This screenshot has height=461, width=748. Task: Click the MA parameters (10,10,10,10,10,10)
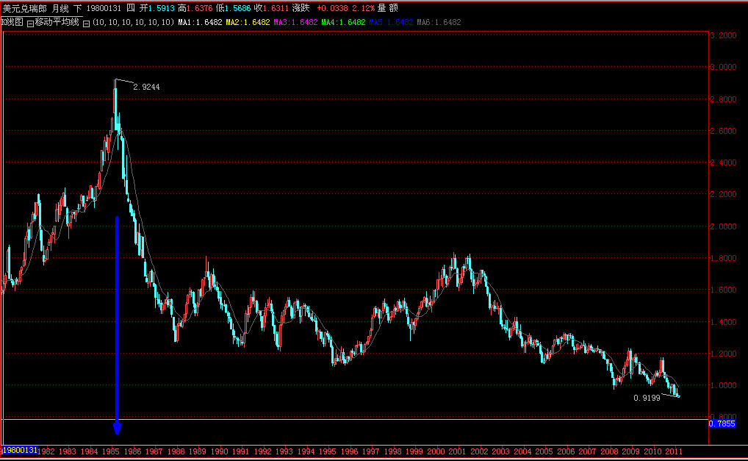133,23
